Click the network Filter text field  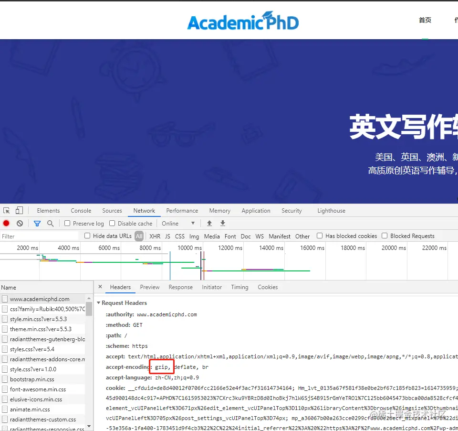[x=40, y=236]
